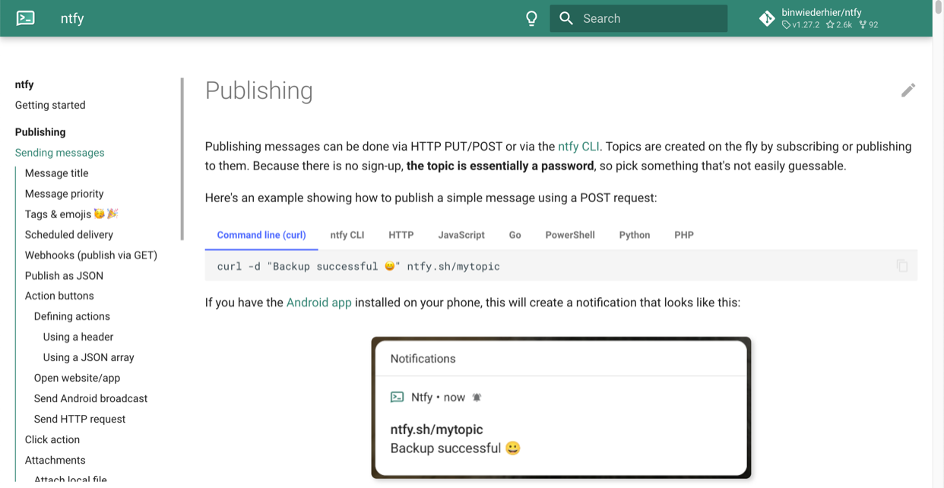Click the edit pencil icon
Image resolution: width=944 pixels, height=488 pixels.
click(x=908, y=90)
